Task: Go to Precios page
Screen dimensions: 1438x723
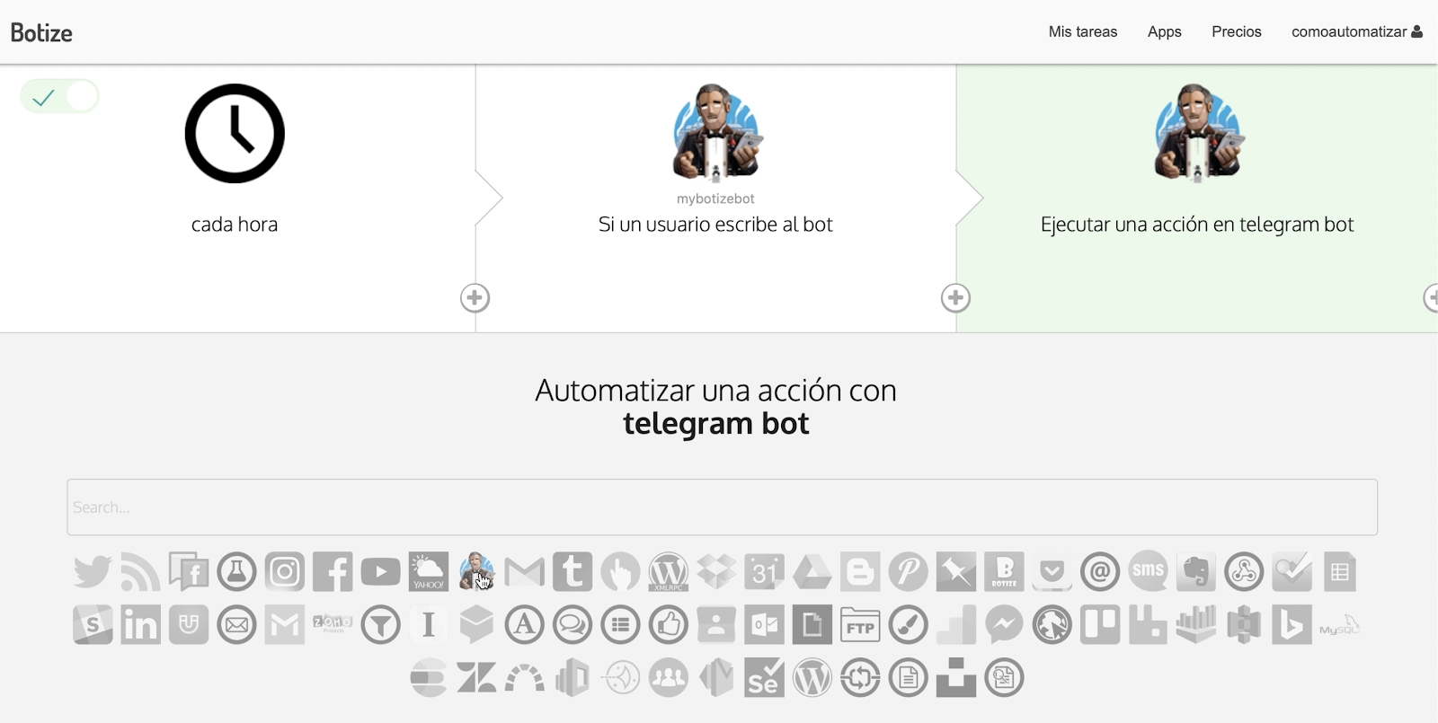Action: 1236,31
